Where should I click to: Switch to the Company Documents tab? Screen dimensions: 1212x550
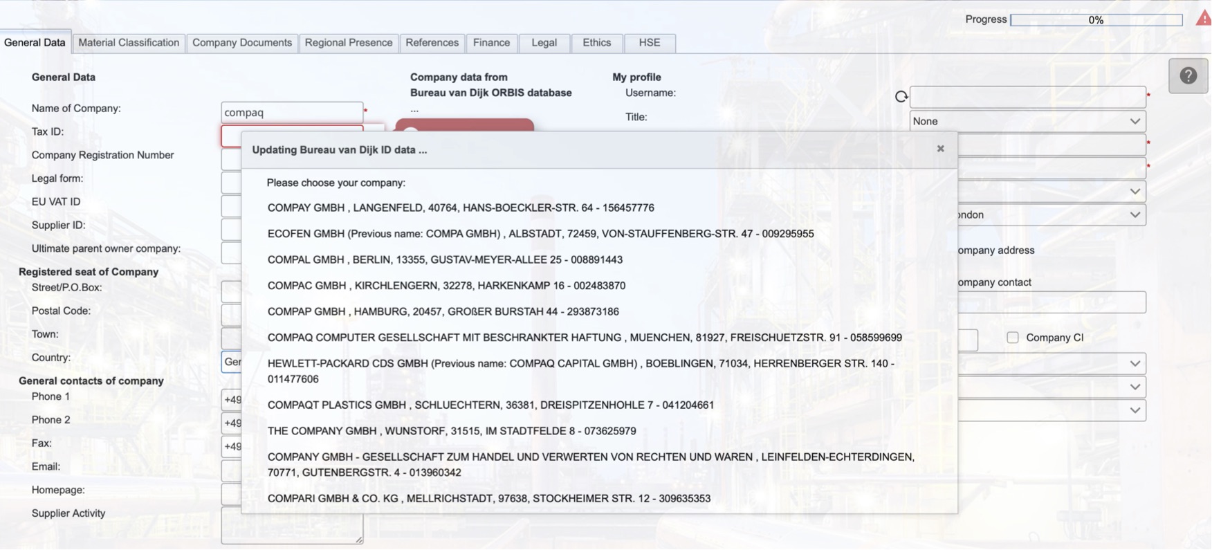pyautogui.click(x=242, y=43)
